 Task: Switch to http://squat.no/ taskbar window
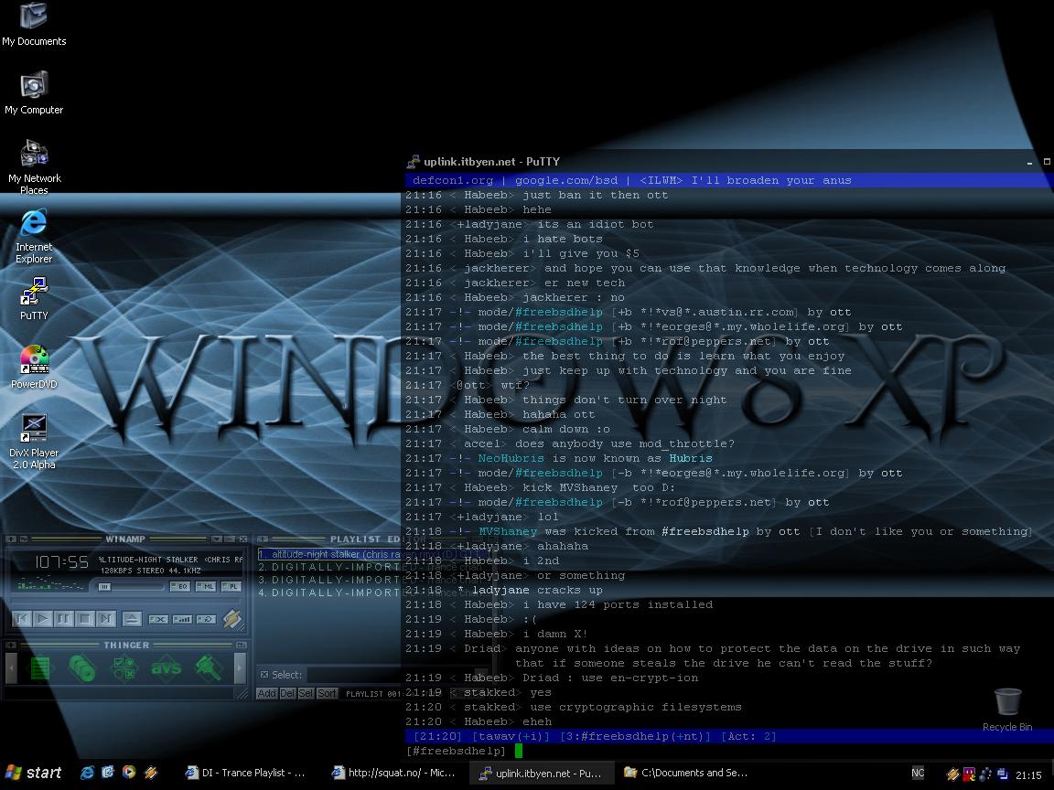point(394,773)
